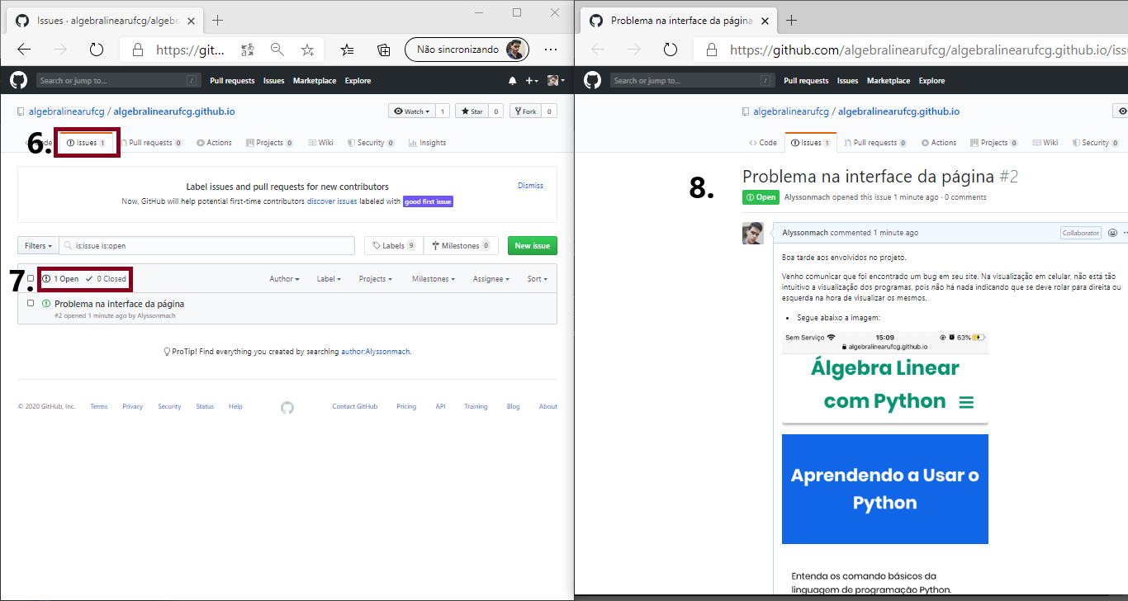Star the repository

coord(472,111)
